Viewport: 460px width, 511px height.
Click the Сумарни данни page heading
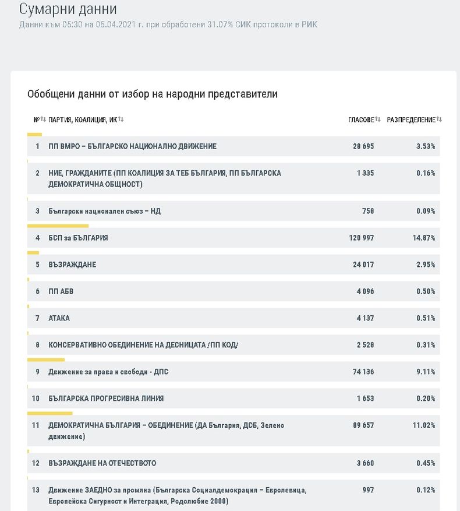(68, 9)
